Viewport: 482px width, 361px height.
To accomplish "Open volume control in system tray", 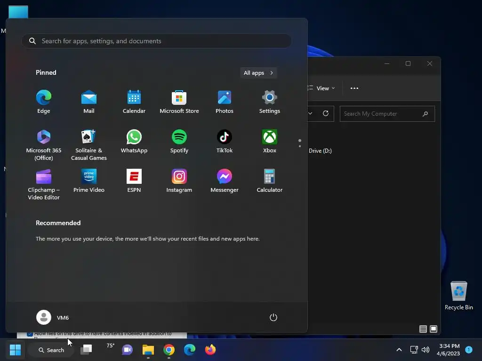I will 426,350.
